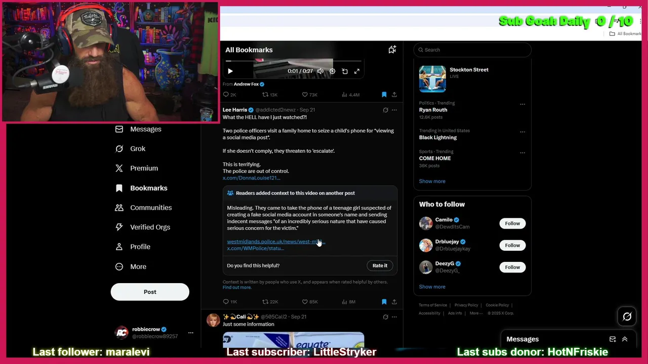
Task: Open Black Lightning trending topic
Action: point(438,138)
